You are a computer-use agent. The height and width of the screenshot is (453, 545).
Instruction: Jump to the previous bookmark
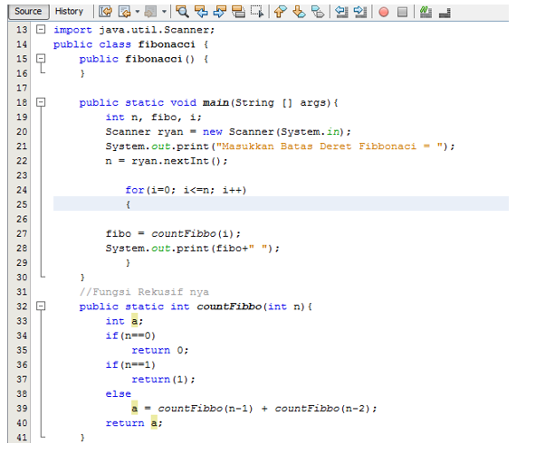tap(280, 12)
